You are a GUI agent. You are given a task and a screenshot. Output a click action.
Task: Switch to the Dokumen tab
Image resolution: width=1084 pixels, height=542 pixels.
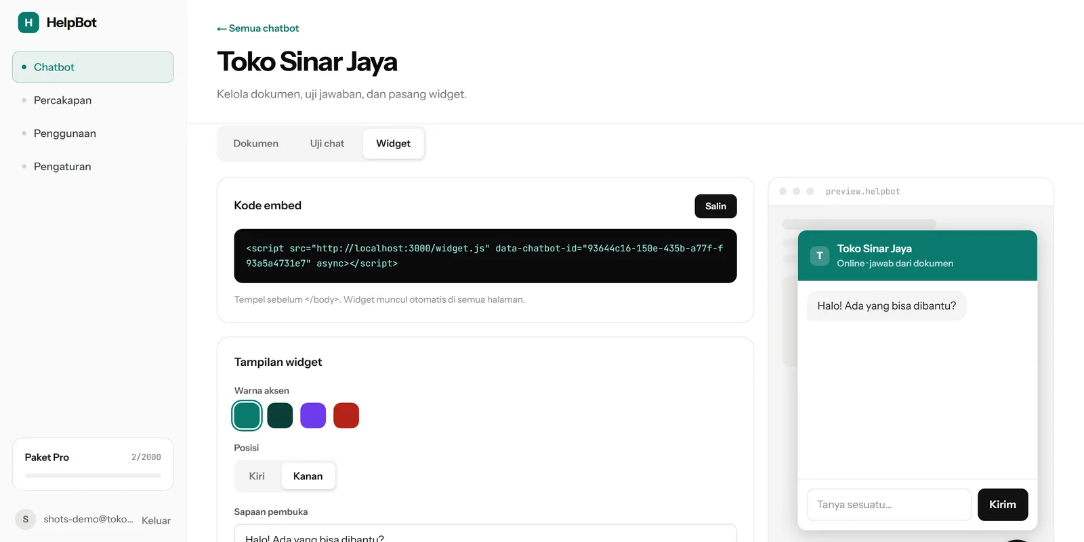click(x=256, y=144)
